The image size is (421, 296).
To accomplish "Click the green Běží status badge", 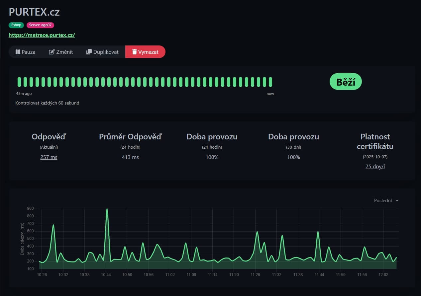I will pos(346,82).
